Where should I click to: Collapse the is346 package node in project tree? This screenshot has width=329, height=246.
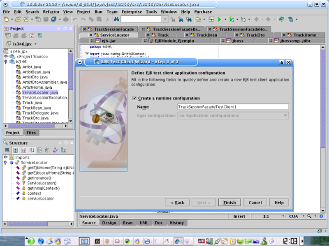pos(6,62)
